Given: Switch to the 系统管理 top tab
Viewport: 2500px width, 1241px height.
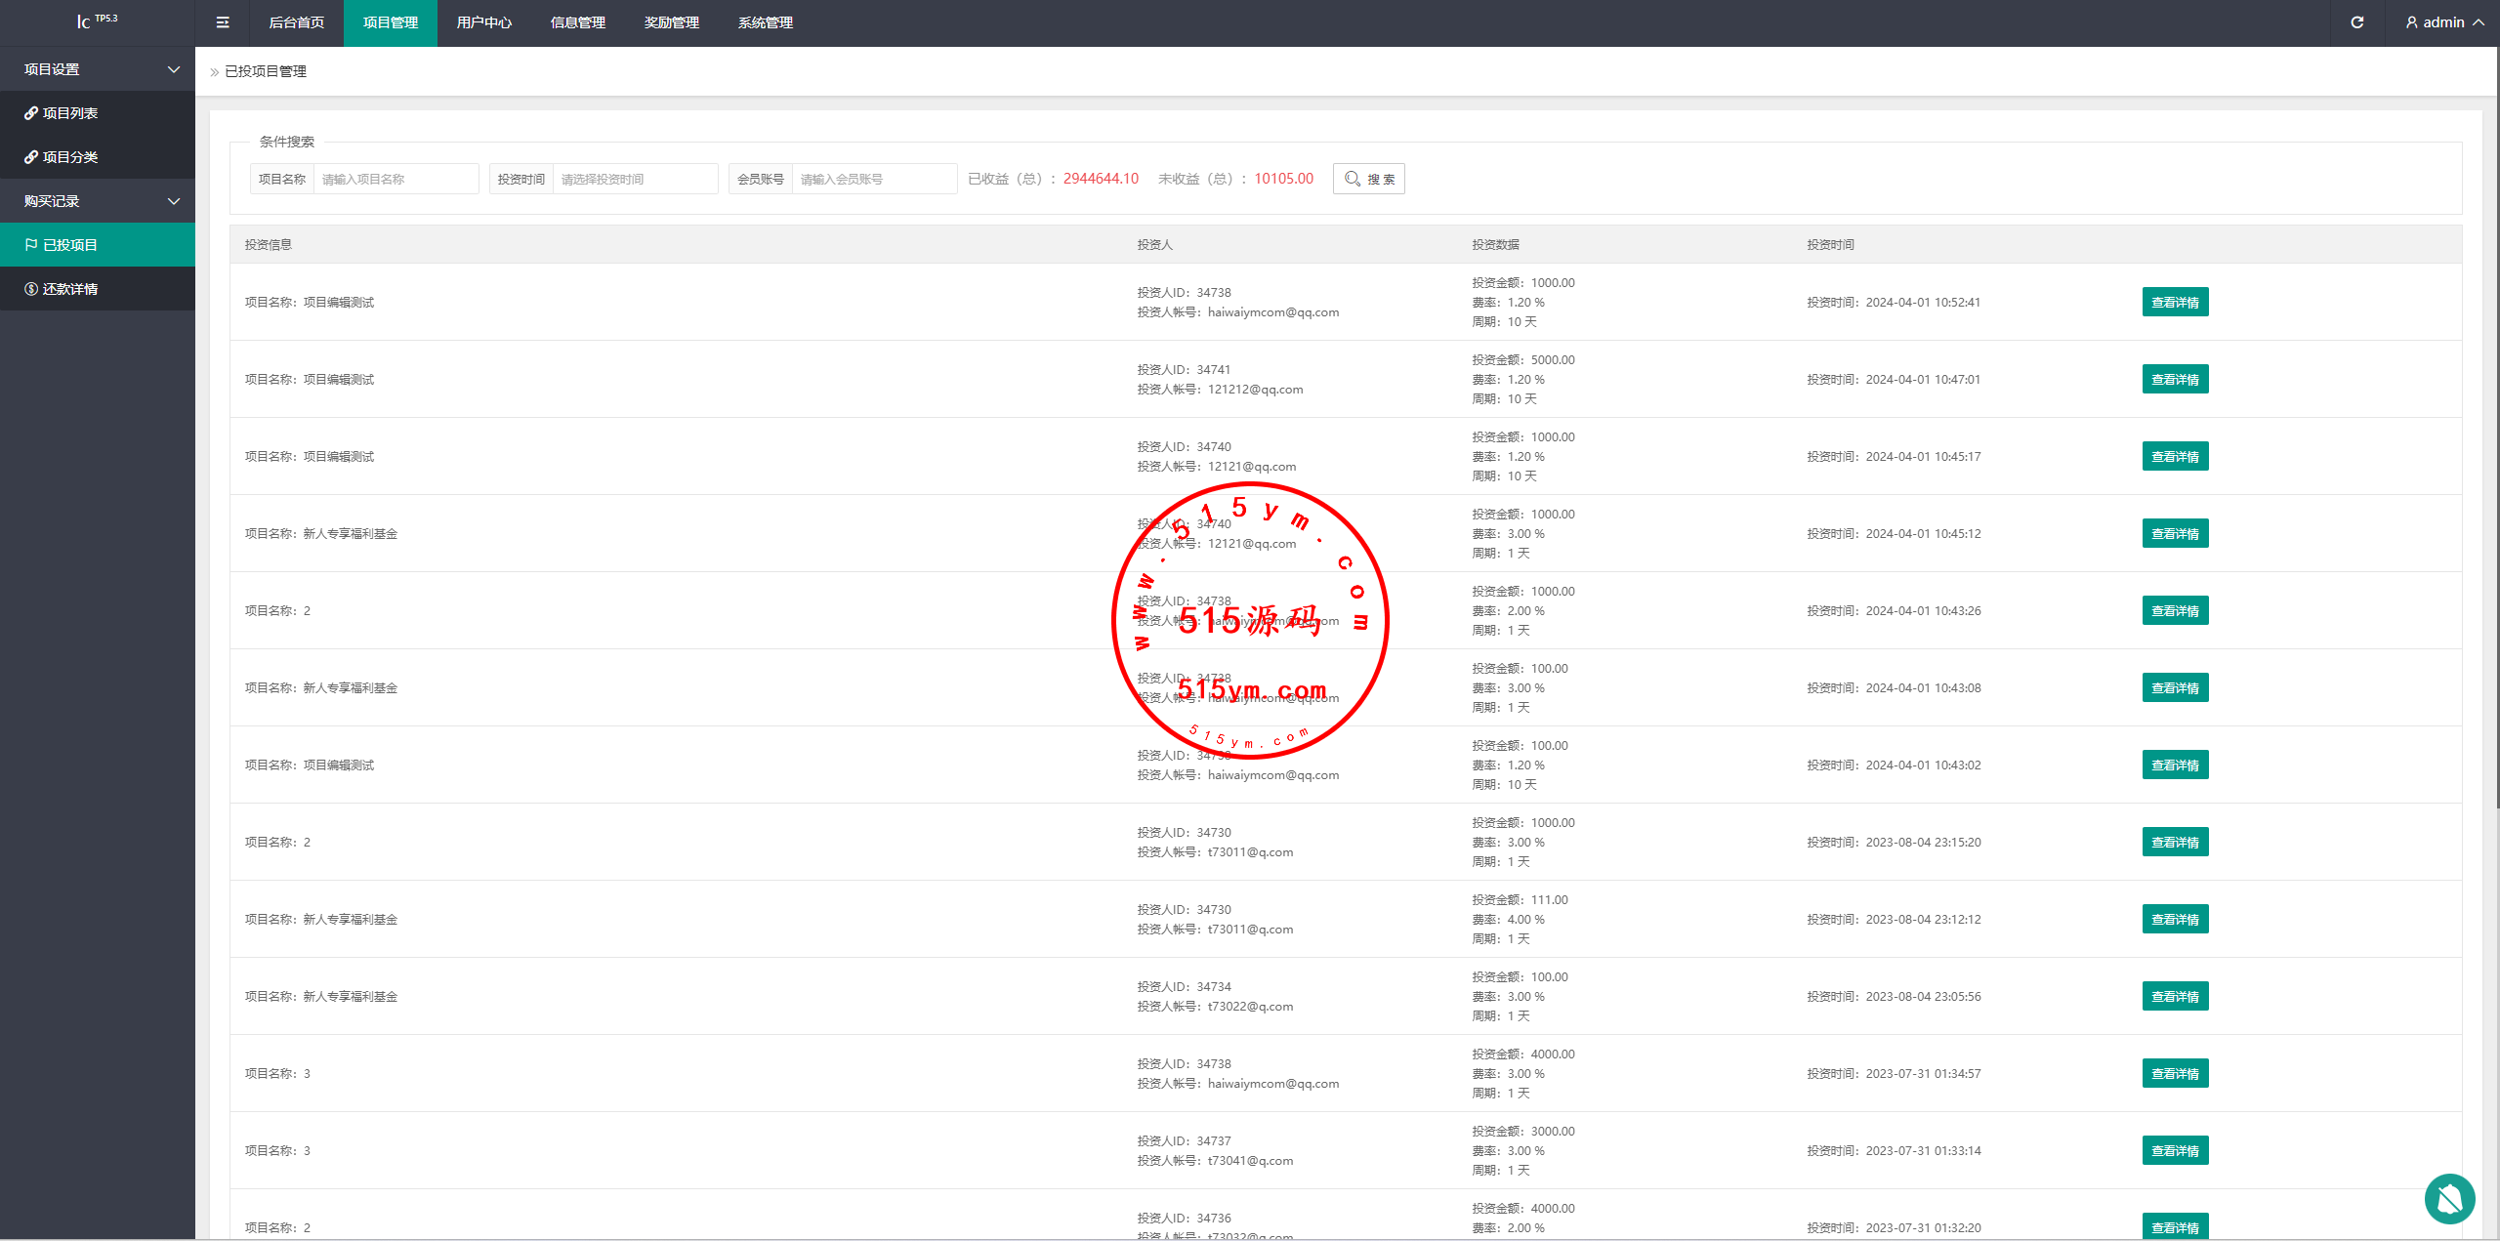Looking at the screenshot, I should pyautogui.click(x=765, y=22).
